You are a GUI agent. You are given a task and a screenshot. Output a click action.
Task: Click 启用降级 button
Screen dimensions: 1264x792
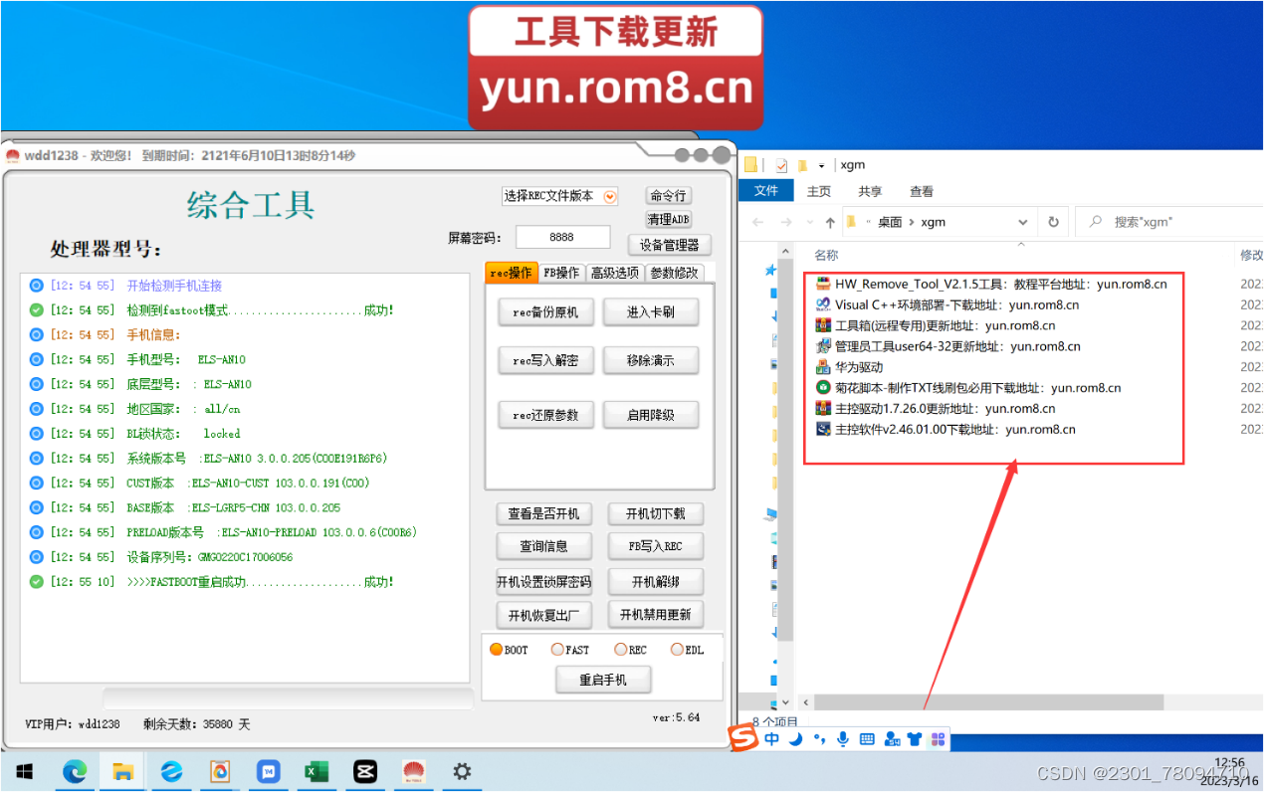tap(650, 415)
